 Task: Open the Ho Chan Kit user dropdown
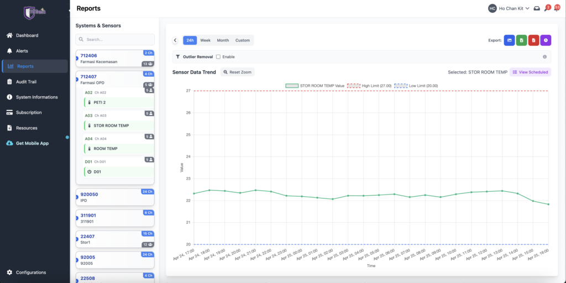tap(509, 9)
